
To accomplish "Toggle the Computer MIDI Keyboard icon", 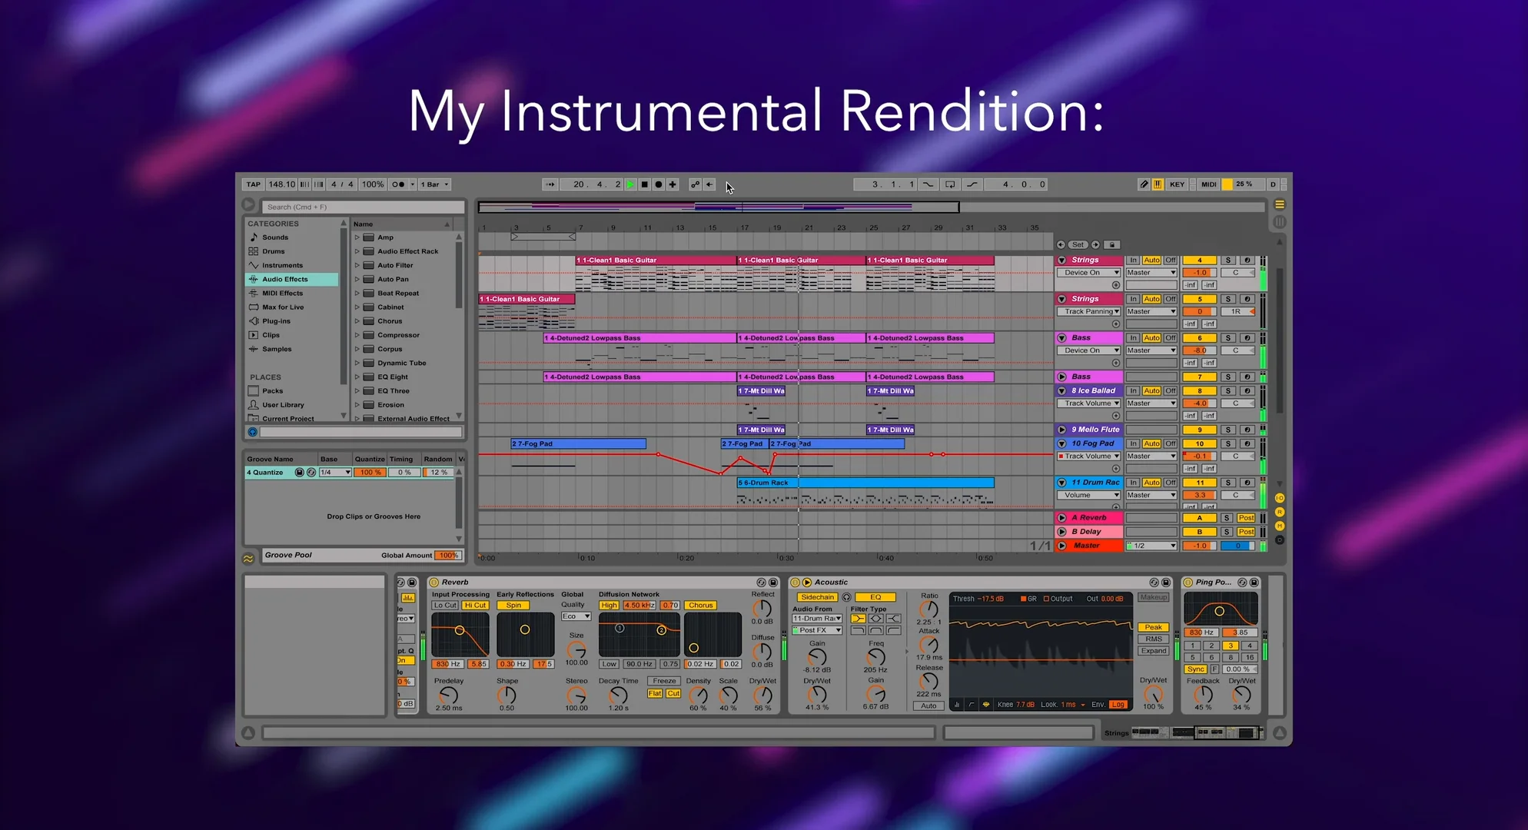I will point(1158,184).
